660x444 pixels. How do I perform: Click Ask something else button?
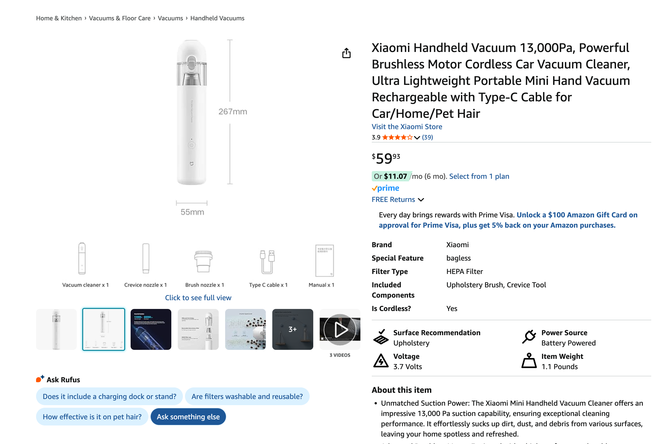coord(188,417)
